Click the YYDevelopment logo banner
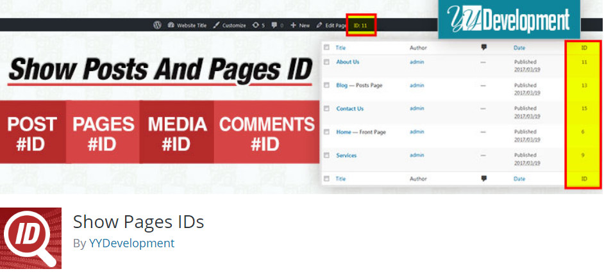604x278 pixels. coord(509,19)
